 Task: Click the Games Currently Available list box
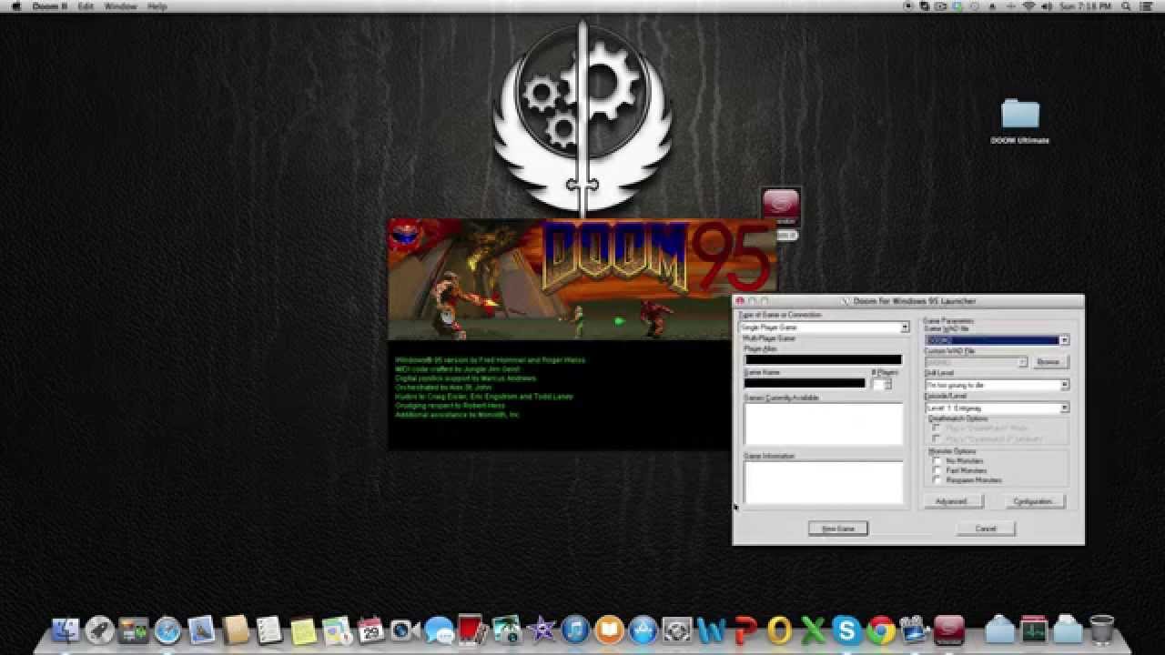(823, 423)
